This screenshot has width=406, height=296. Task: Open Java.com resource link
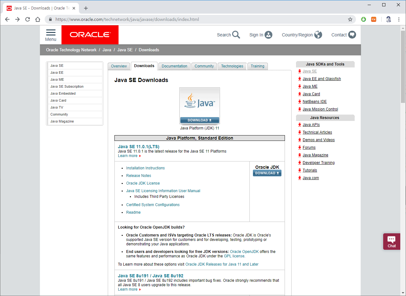[x=311, y=178]
